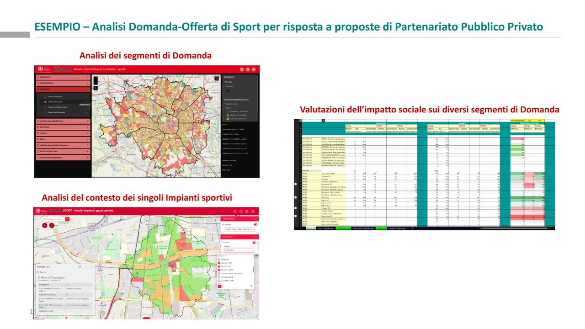585x329 pixels.
Task: Check the Praticanti Pallacanestro layer
Action: click(45, 107)
